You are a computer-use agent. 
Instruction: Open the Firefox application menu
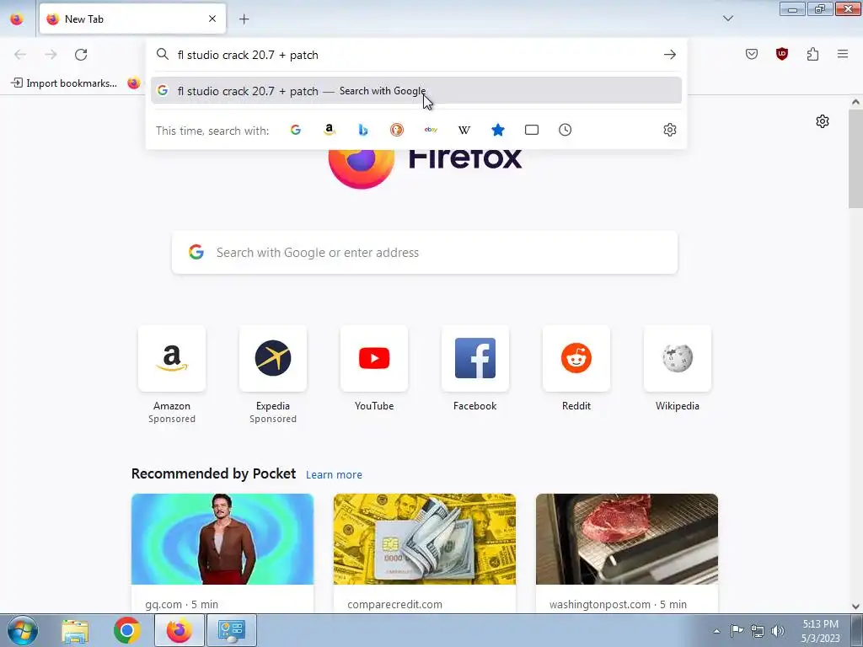coord(843,54)
